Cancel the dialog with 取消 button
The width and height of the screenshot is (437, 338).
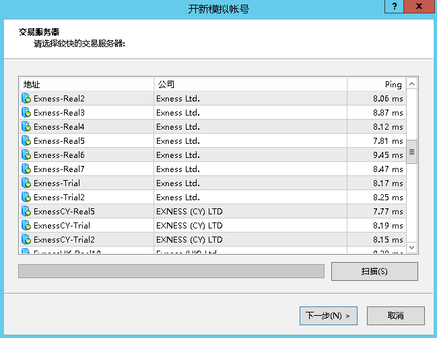click(396, 316)
